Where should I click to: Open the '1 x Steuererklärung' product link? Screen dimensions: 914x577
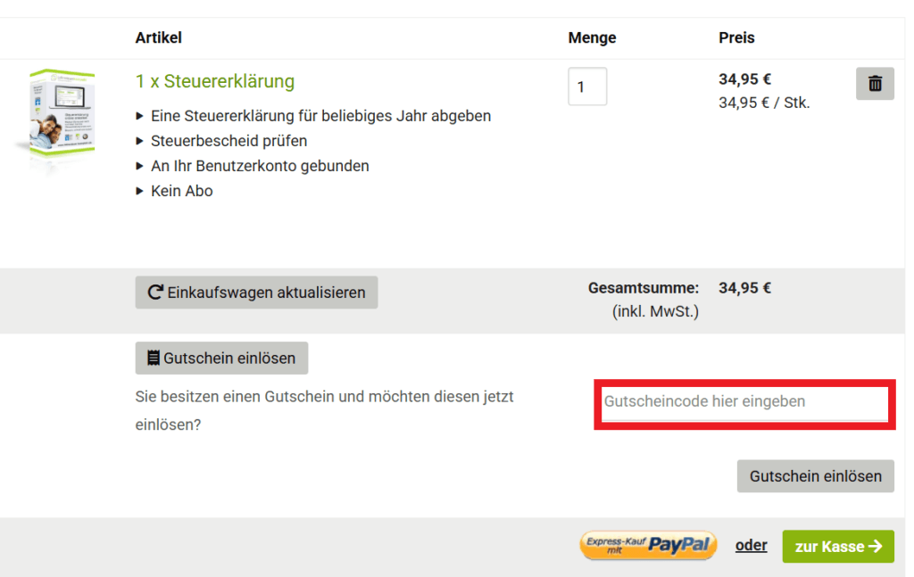[x=215, y=81]
